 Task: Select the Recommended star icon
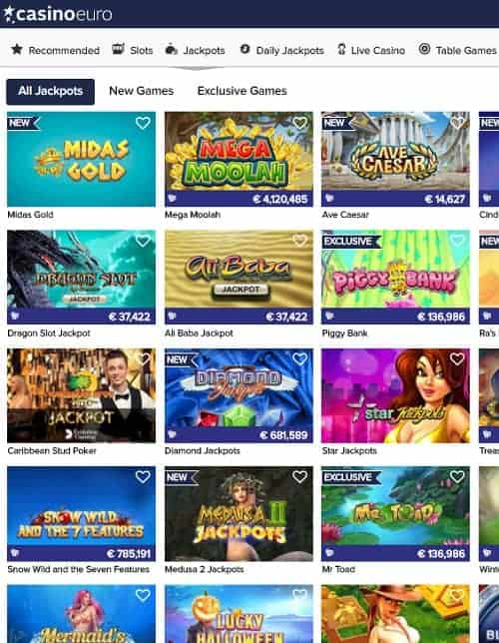tap(17, 49)
